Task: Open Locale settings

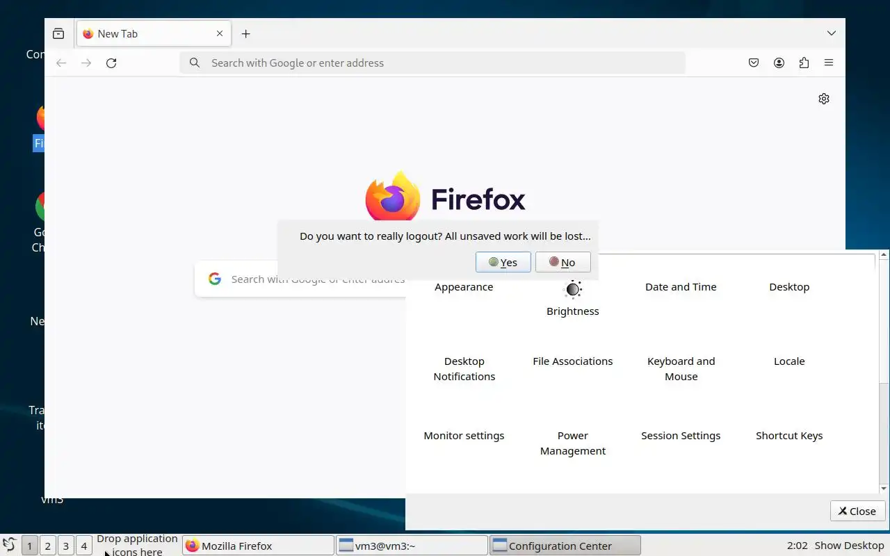Action: tap(789, 361)
